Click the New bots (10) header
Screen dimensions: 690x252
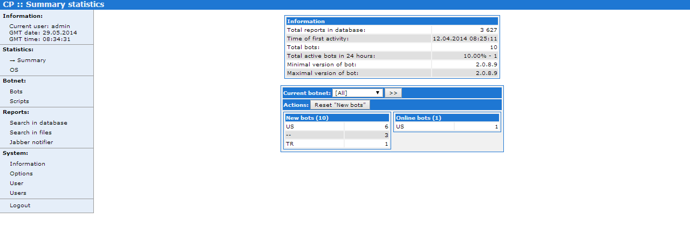(337, 118)
